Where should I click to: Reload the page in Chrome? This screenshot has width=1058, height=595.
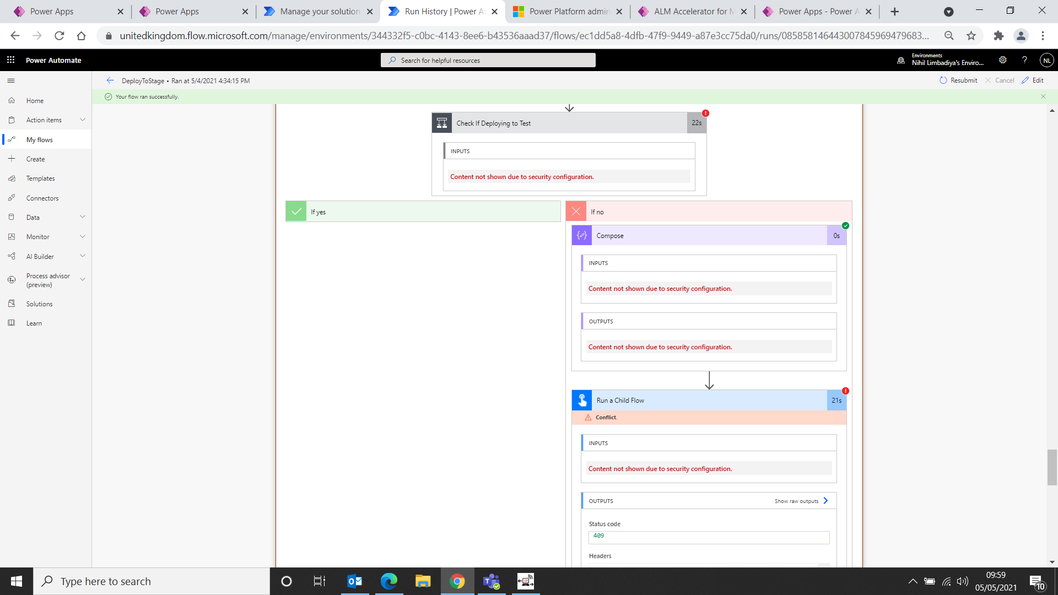(60, 36)
